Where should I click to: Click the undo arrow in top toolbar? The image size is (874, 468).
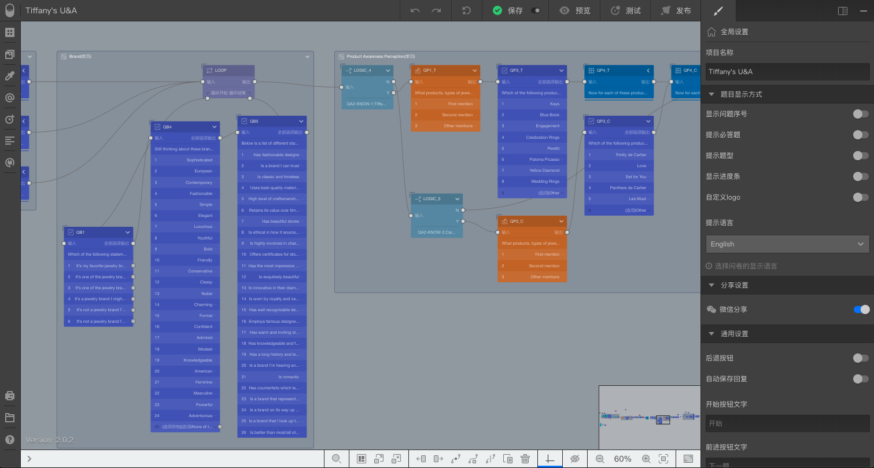click(415, 10)
